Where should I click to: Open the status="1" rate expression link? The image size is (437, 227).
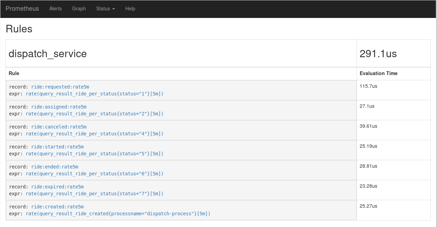click(x=95, y=94)
